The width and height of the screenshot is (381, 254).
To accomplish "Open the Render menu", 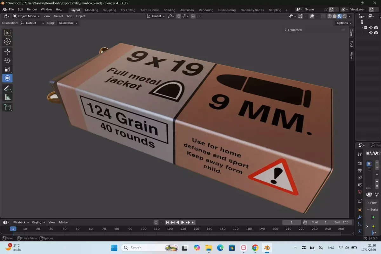I will 32,10.
